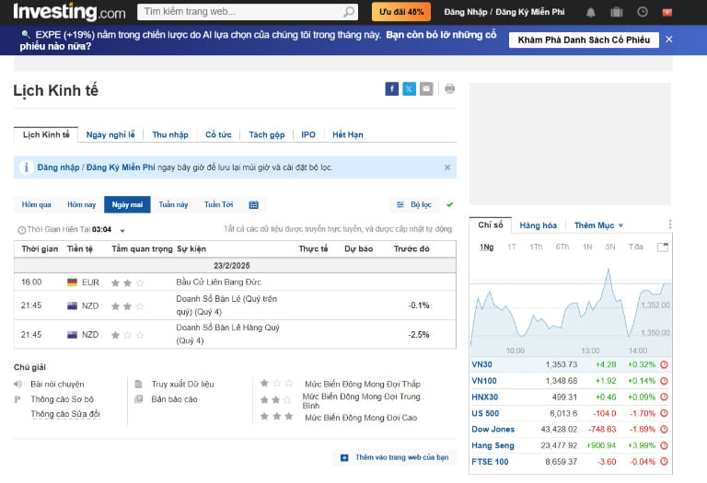The image size is (707, 483).
Task: Select the 5N chart timeframe
Action: click(610, 247)
